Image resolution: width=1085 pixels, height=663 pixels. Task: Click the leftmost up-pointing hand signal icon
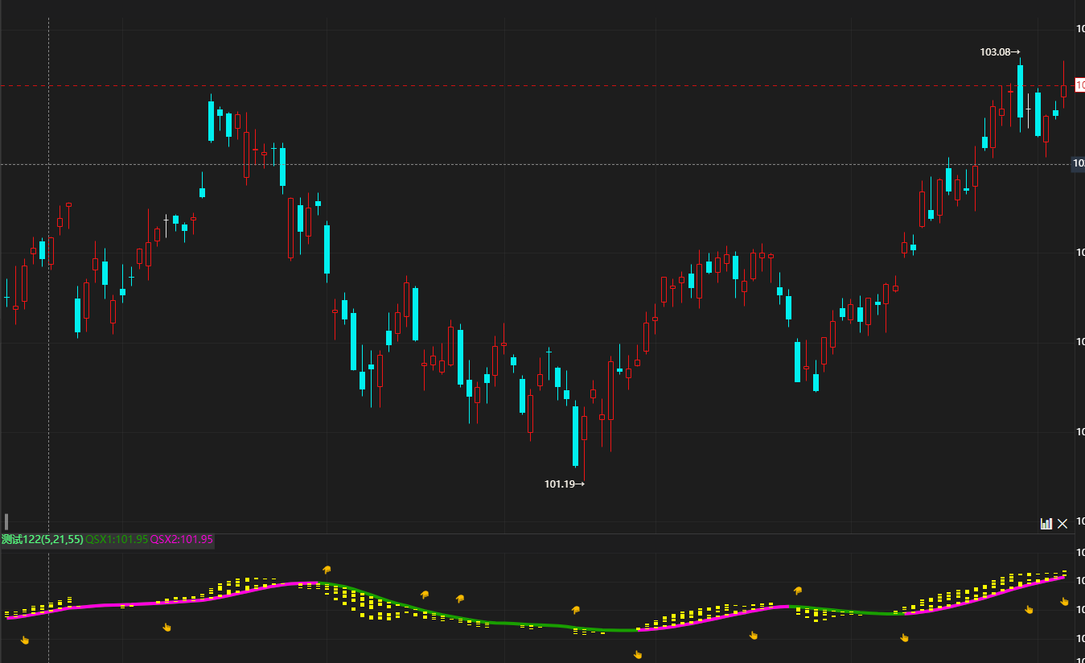[x=25, y=640]
